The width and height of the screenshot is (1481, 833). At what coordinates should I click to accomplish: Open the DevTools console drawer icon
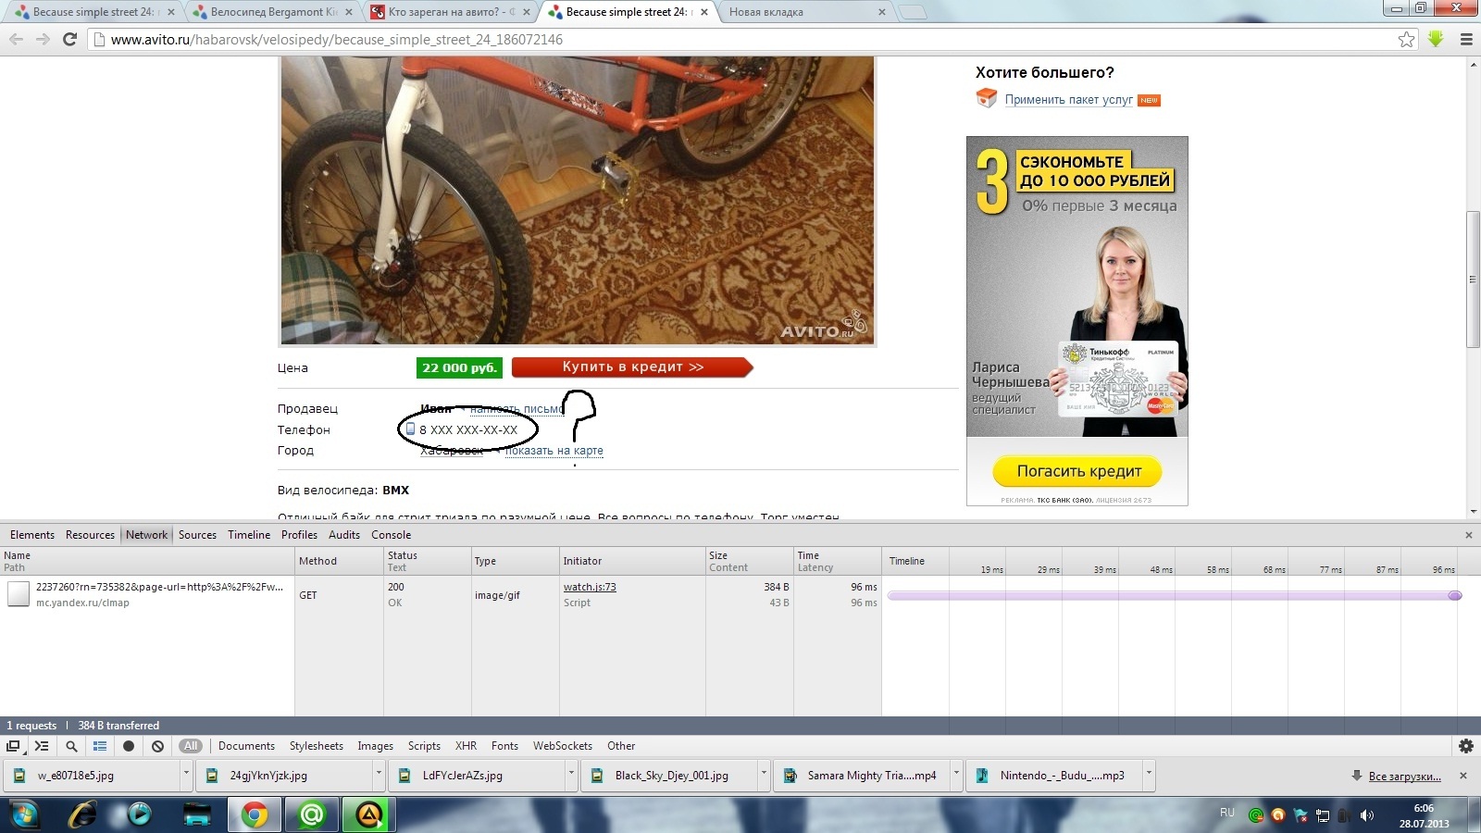pyautogui.click(x=42, y=746)
